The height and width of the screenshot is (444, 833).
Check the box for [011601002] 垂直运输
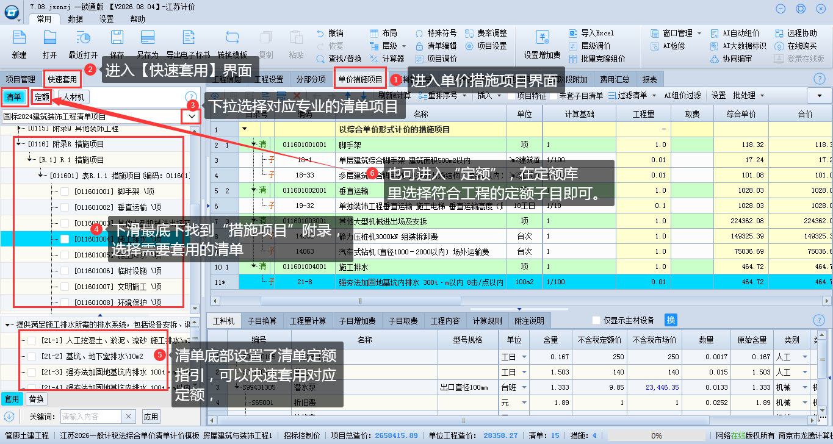coord(65,207)
